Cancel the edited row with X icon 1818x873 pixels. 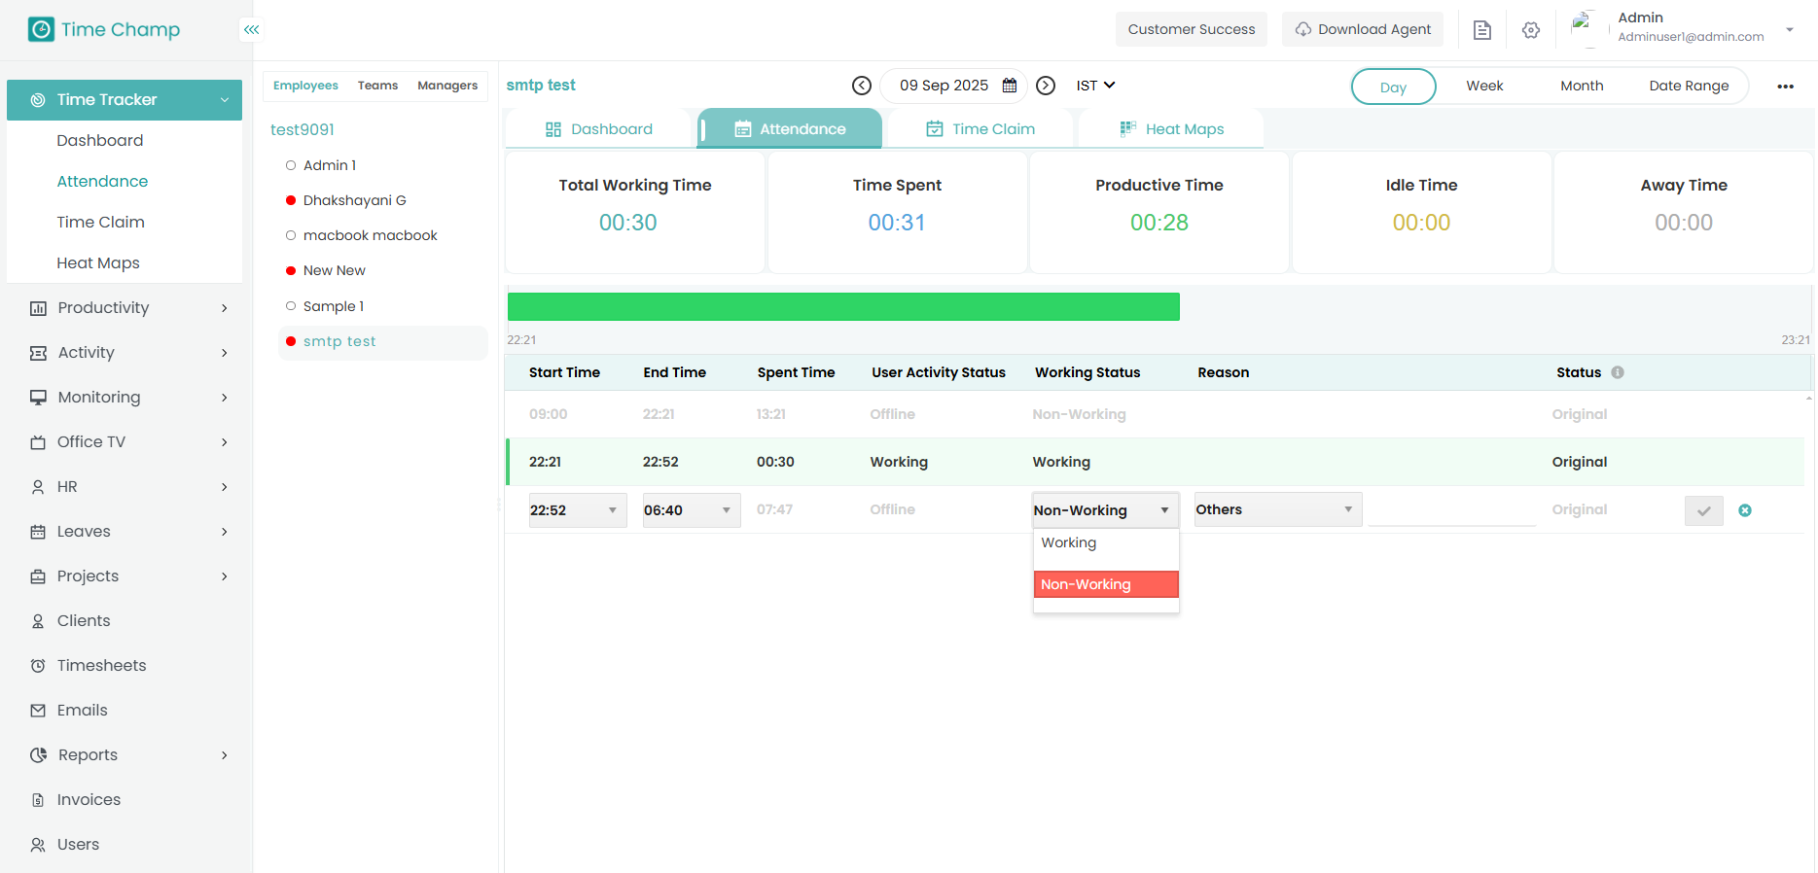pos(1745,510)
